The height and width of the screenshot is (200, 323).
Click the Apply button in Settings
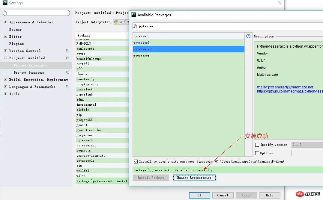coord(246,195)
